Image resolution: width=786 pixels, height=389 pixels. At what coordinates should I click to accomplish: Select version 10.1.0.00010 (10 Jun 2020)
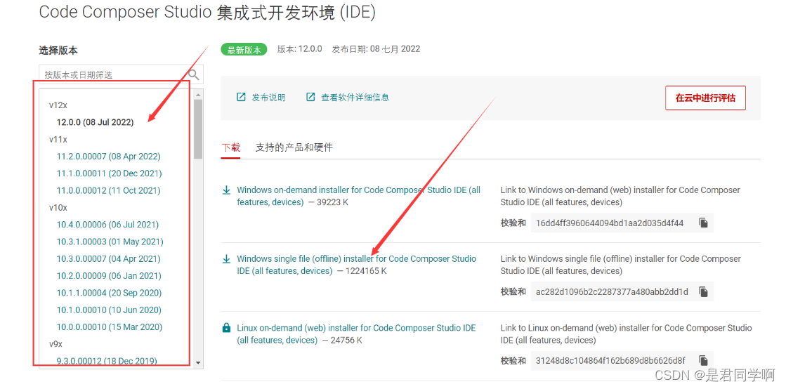109,310
